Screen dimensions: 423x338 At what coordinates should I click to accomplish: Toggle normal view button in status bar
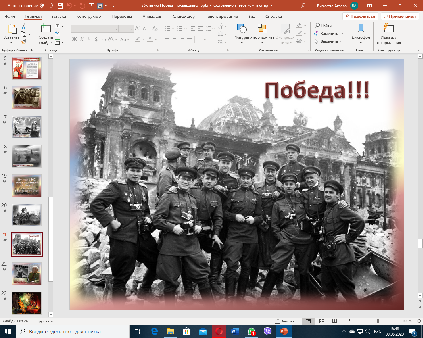[308, 321]
